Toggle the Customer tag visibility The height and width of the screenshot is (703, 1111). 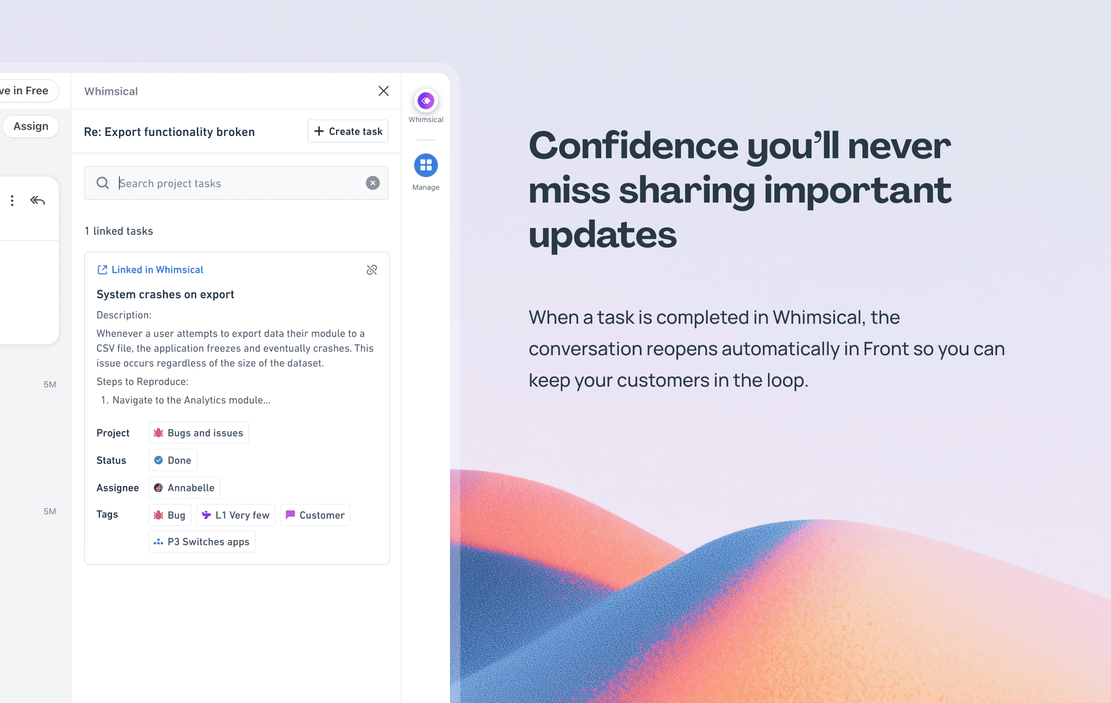315,514
